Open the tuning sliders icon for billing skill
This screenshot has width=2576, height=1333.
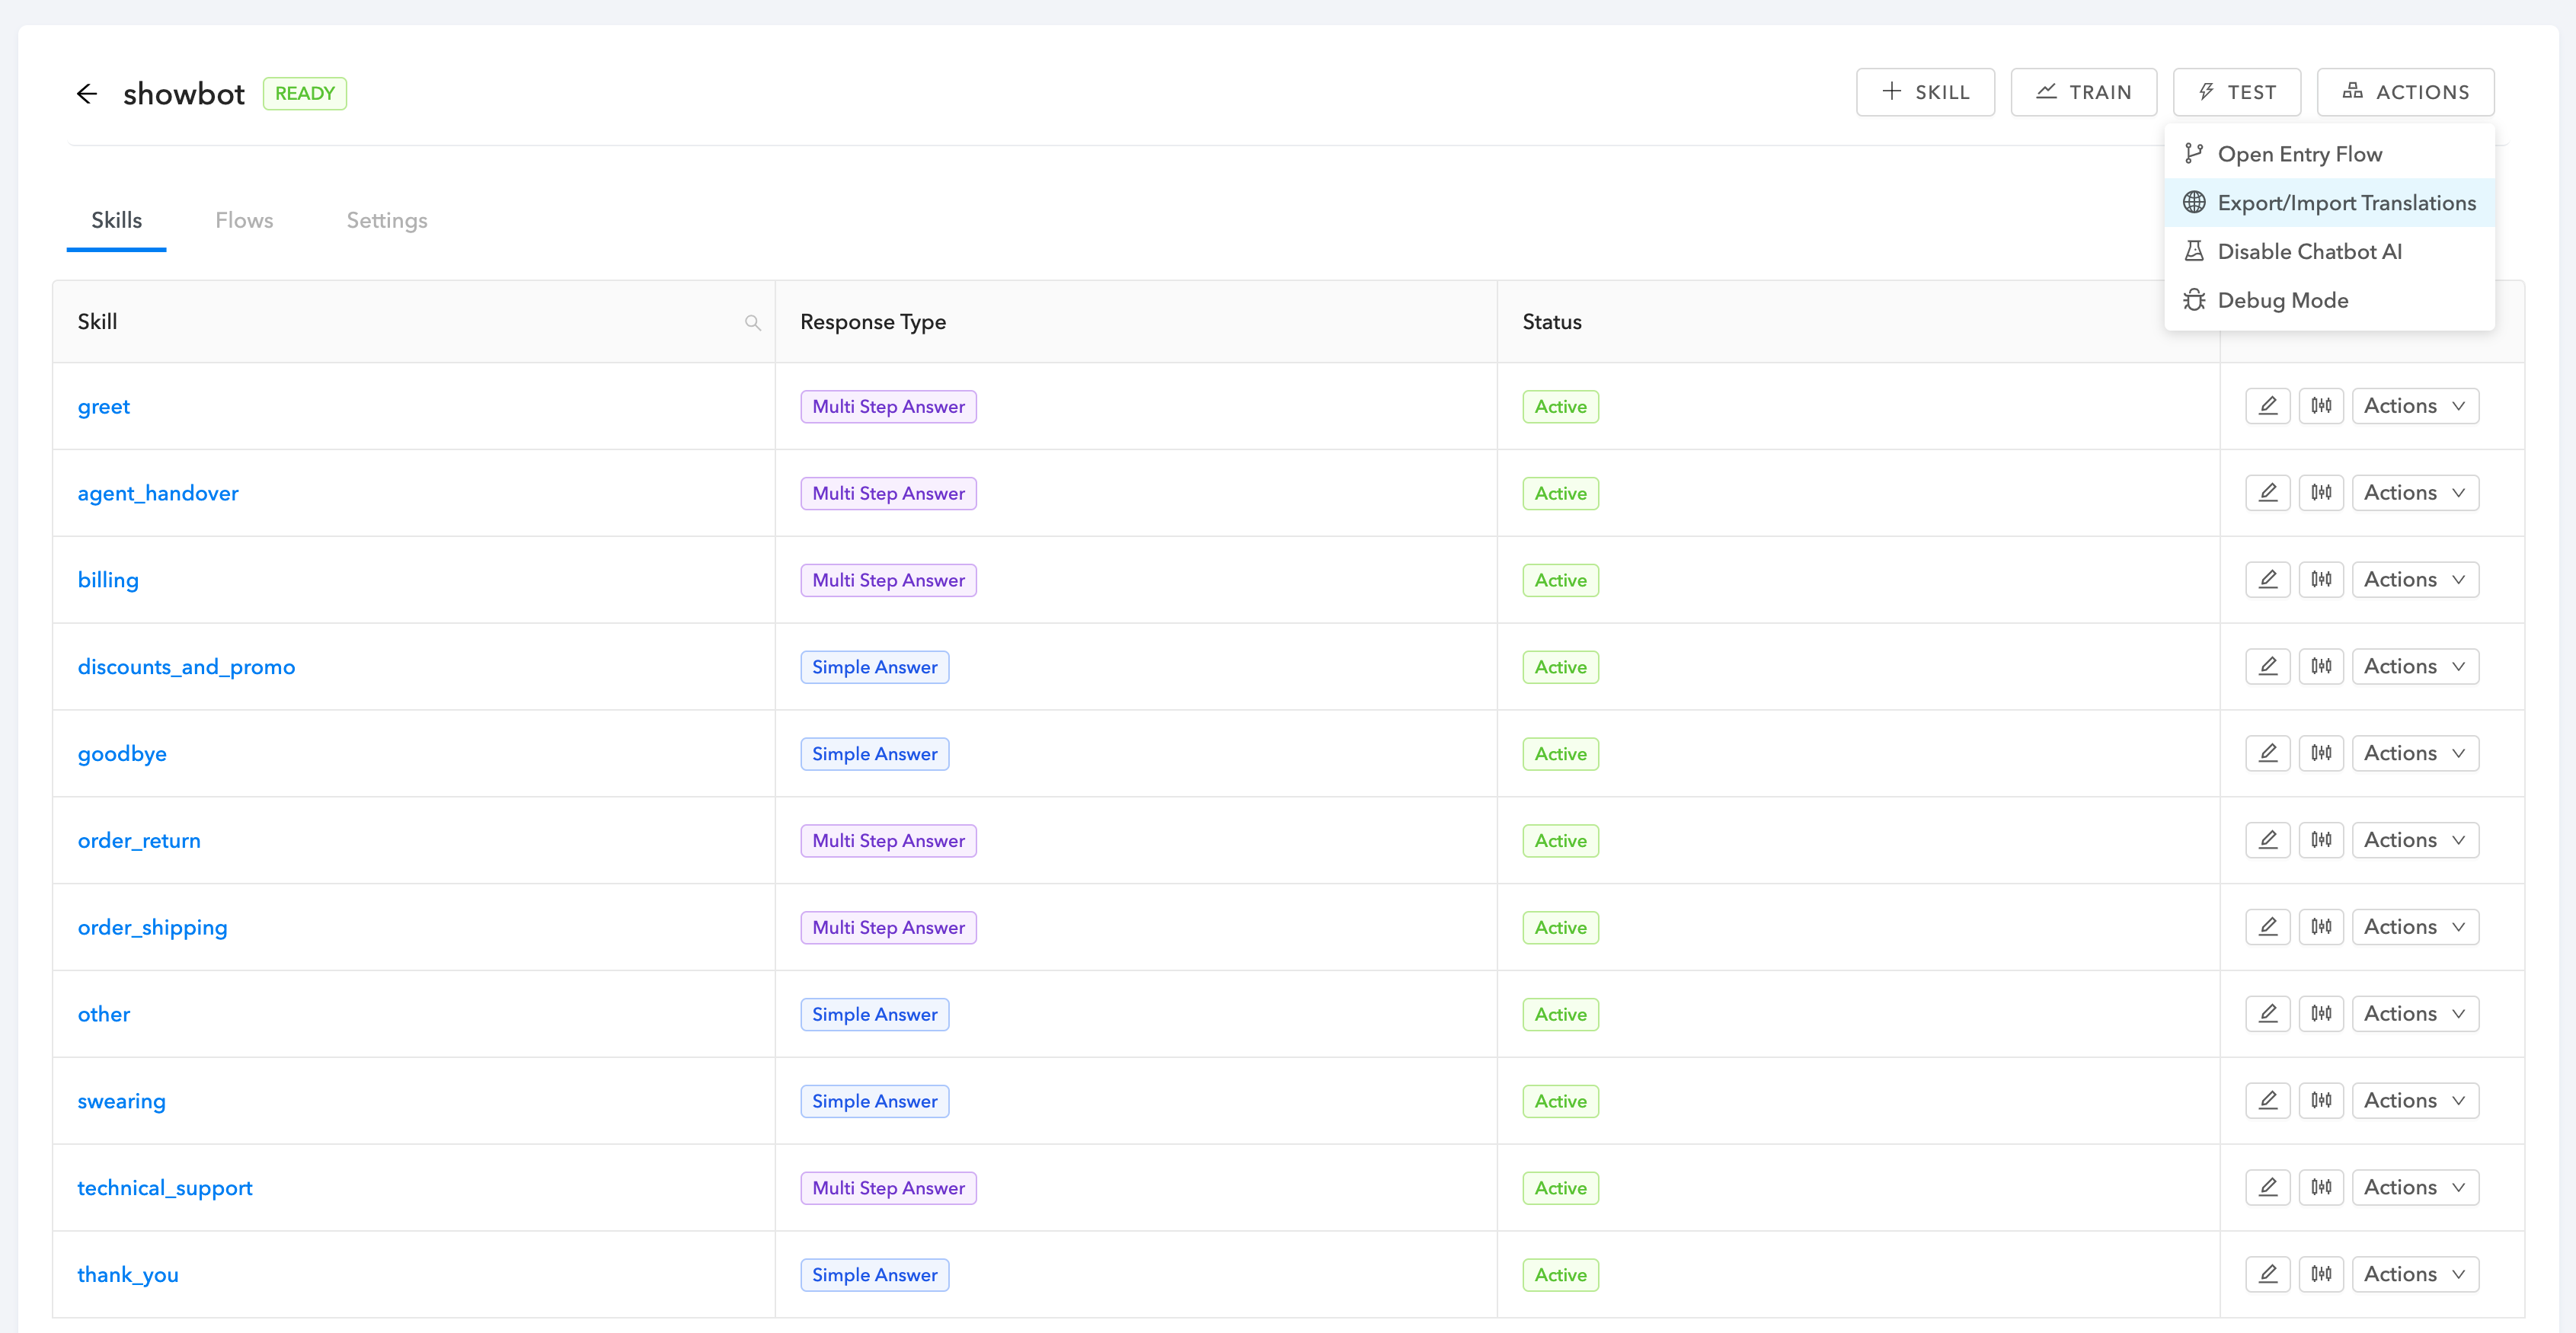click(x=2320, y=579)
